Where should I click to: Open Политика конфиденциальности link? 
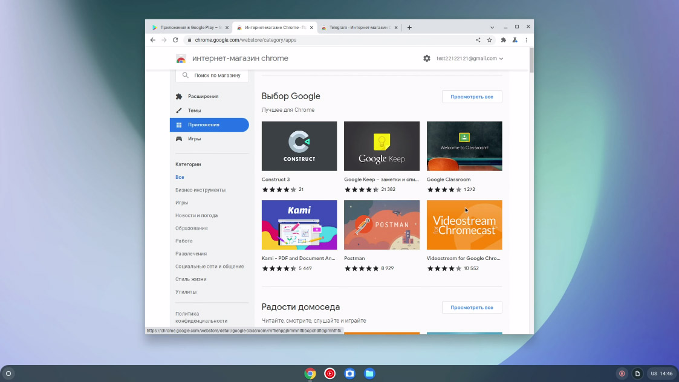point(201,317)
